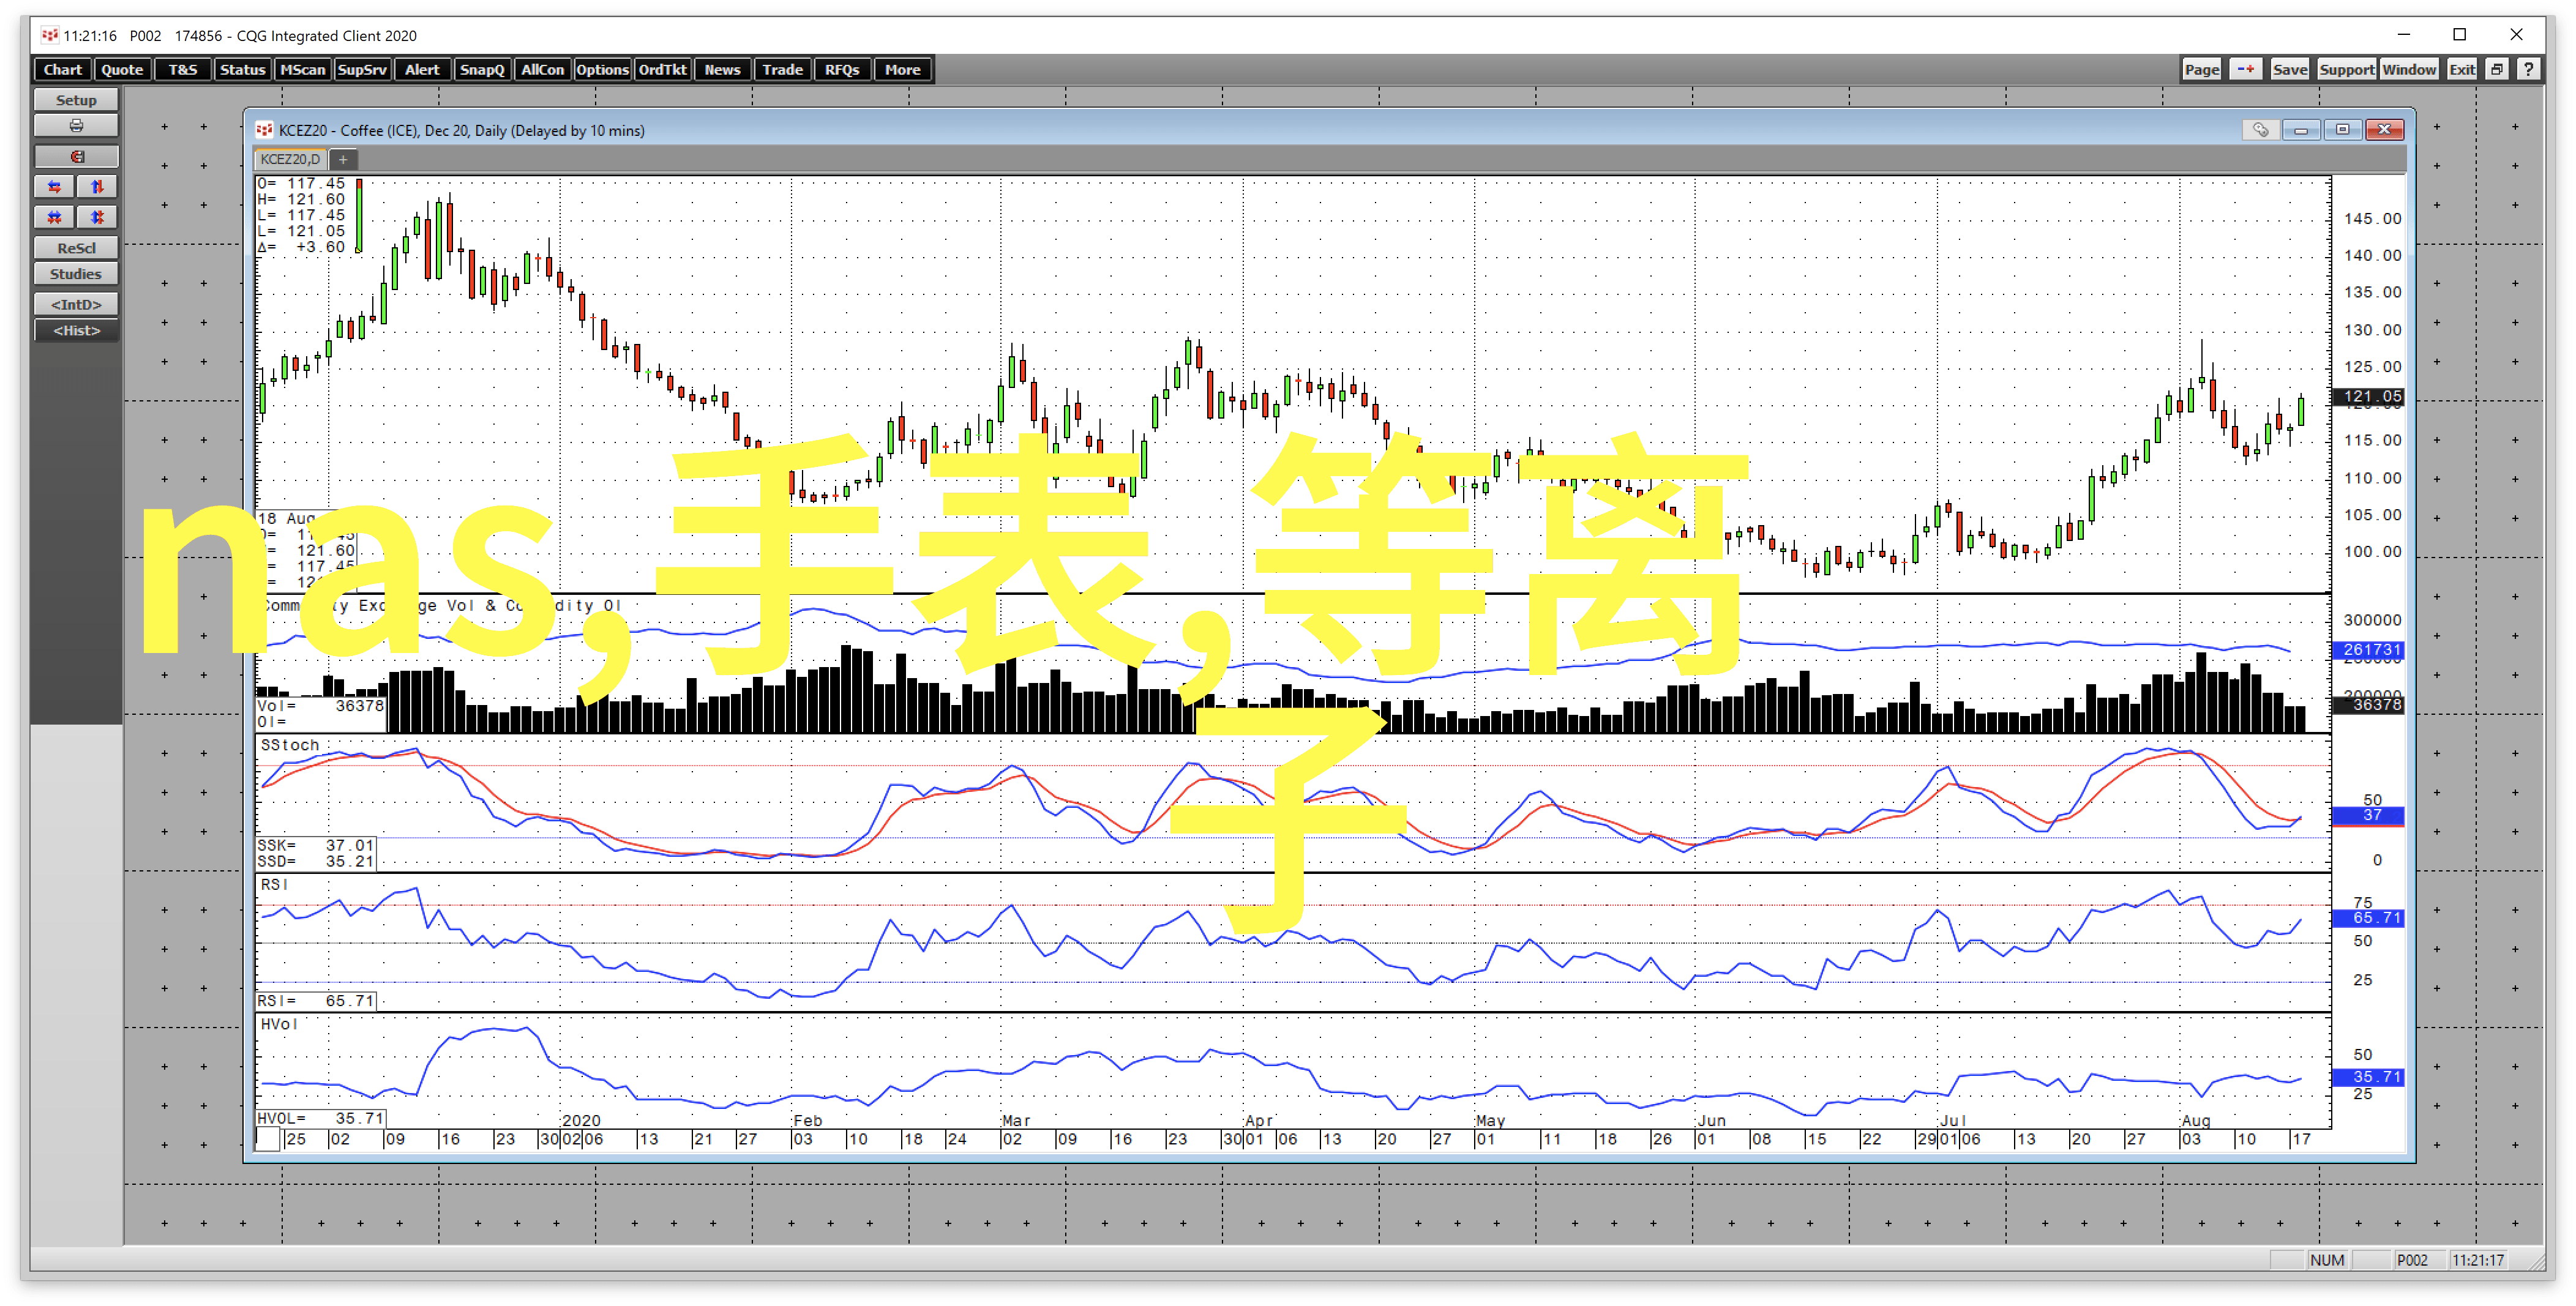Click the Alert menu item

[x=423, y=69]
